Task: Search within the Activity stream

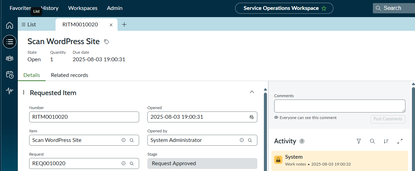Action: (373, 141)
